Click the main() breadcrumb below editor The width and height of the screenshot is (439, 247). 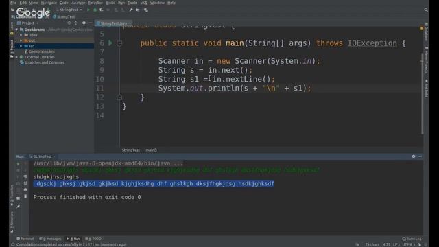pyautogui.click(x=151, y=150)
